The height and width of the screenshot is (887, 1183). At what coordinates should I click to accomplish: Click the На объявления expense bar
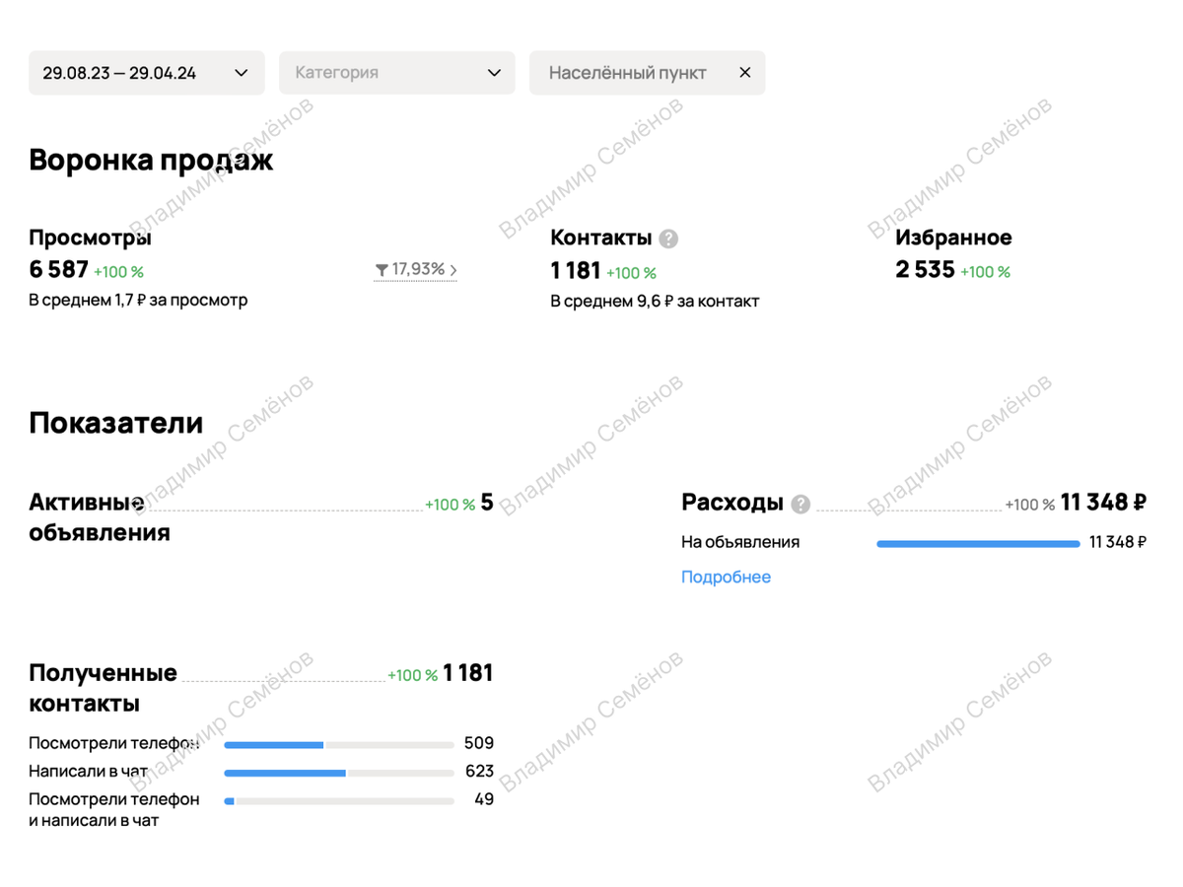(976, 542)
